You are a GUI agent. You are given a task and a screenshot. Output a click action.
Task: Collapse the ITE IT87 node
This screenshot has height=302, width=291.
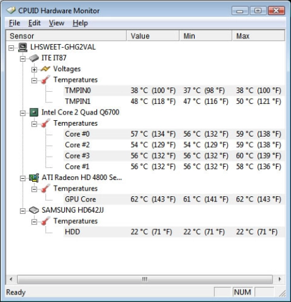click(x=23, y=59)
